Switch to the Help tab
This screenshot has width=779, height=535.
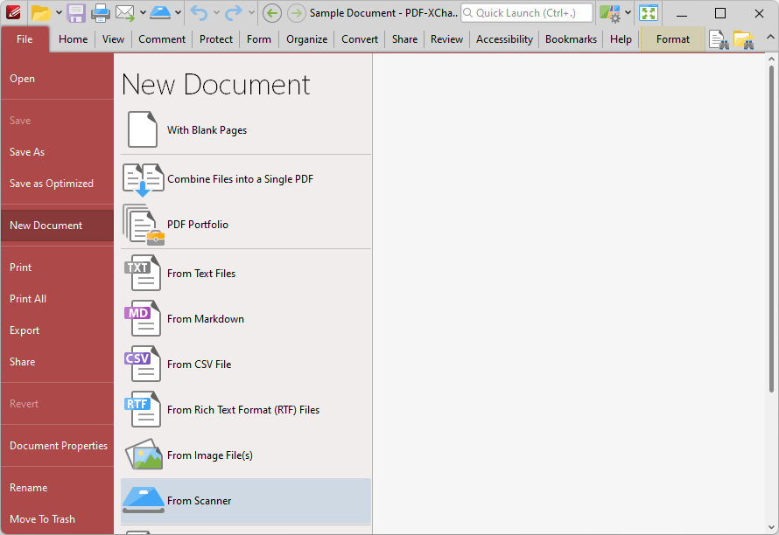621,39
